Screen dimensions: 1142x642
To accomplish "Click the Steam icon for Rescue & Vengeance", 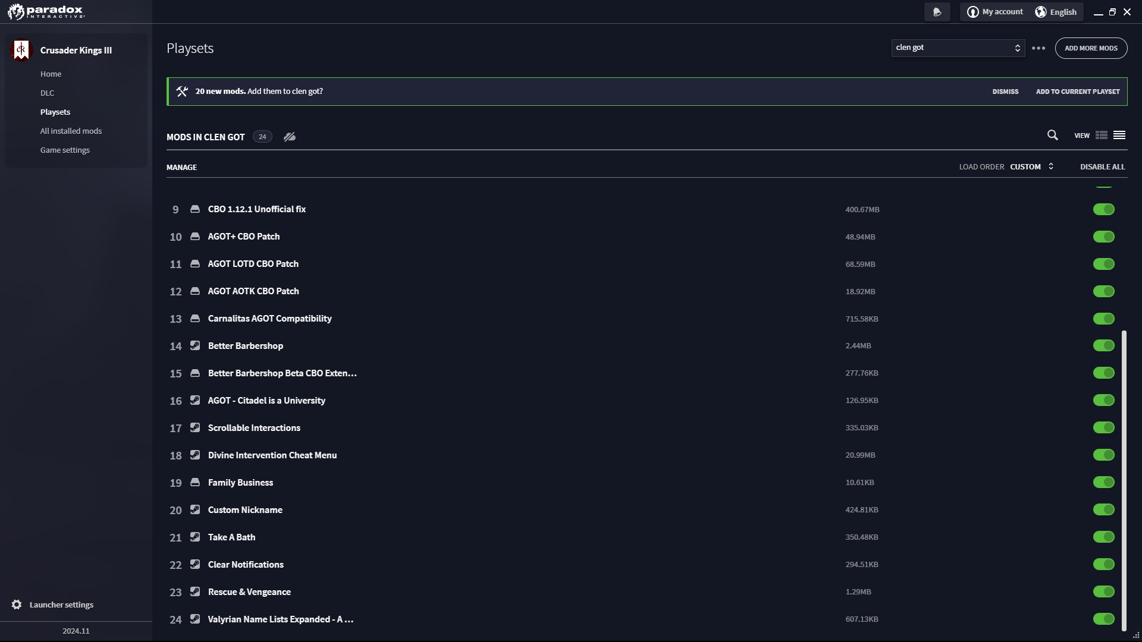I will click(195, 592).
